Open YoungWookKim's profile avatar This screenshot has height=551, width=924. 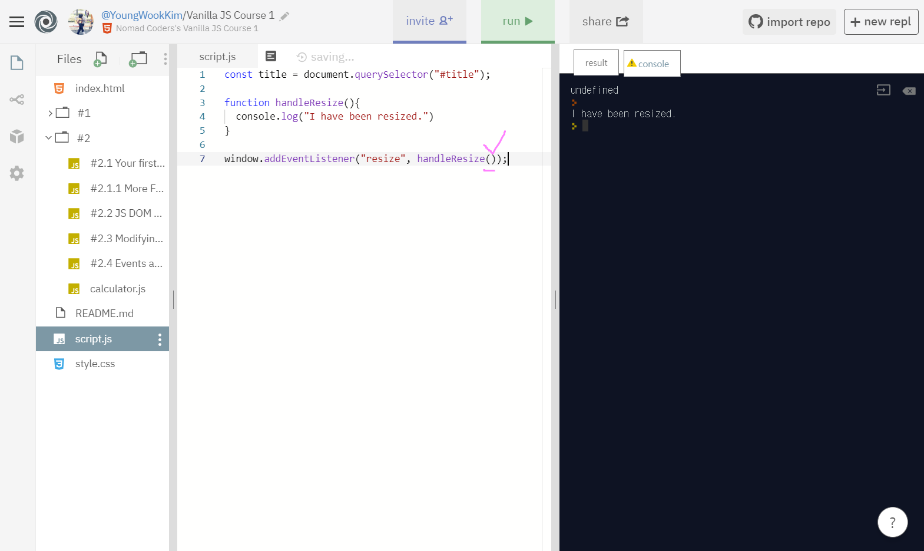coord(81,22)
